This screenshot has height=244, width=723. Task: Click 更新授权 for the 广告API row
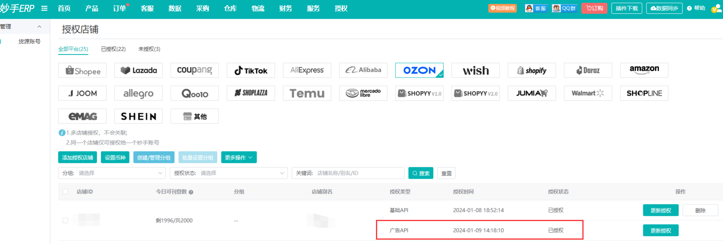tap(660, 231)
